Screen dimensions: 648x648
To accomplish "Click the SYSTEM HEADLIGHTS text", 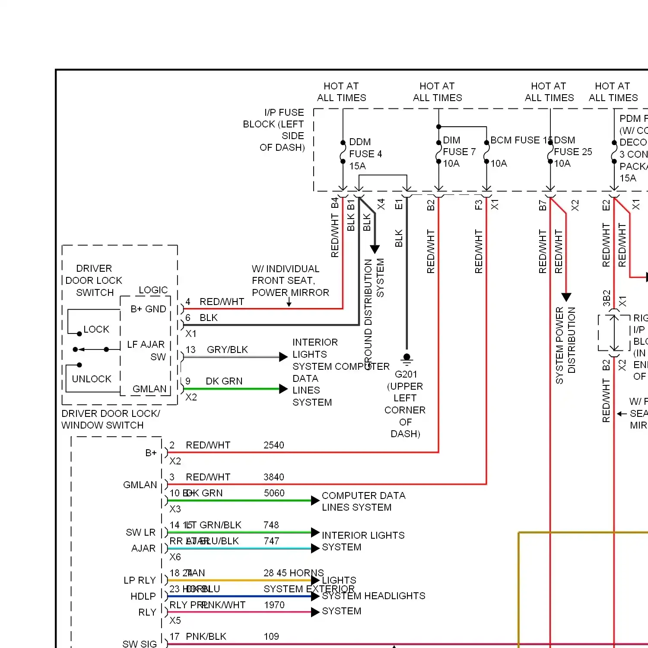I will [374, 596].
